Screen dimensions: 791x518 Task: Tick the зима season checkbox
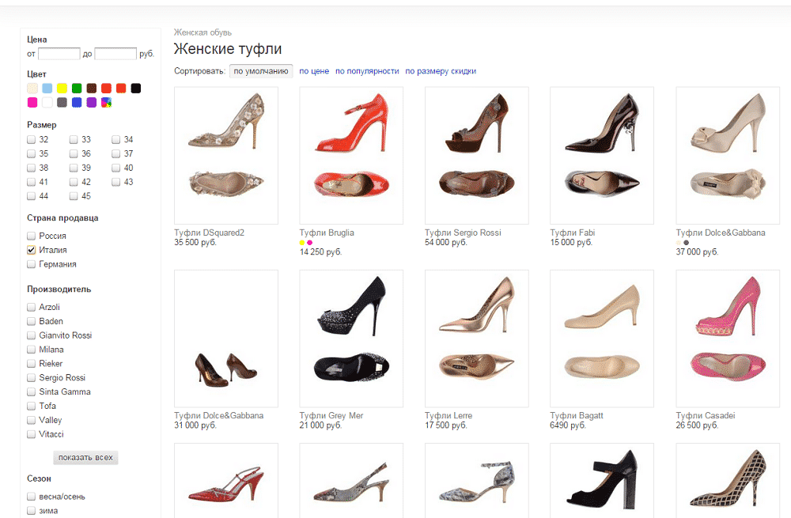click(32, 510)
